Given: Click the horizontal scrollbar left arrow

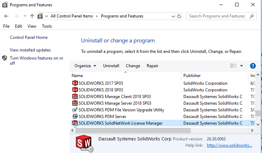Looking at the screenshot, I should click(72, 130).
